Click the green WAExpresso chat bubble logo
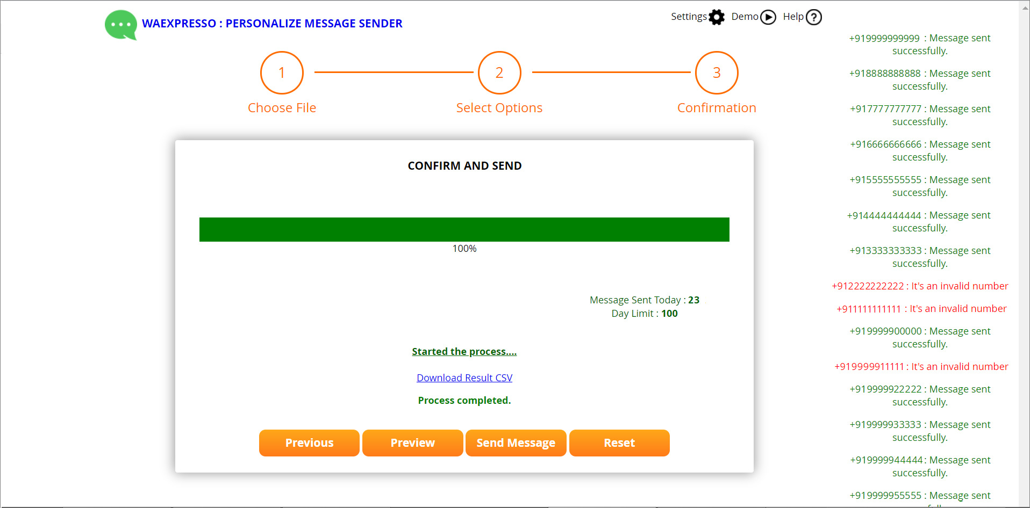Viewport: 1030px width, 508px height. pyautogui.click(x=120, y=25)
